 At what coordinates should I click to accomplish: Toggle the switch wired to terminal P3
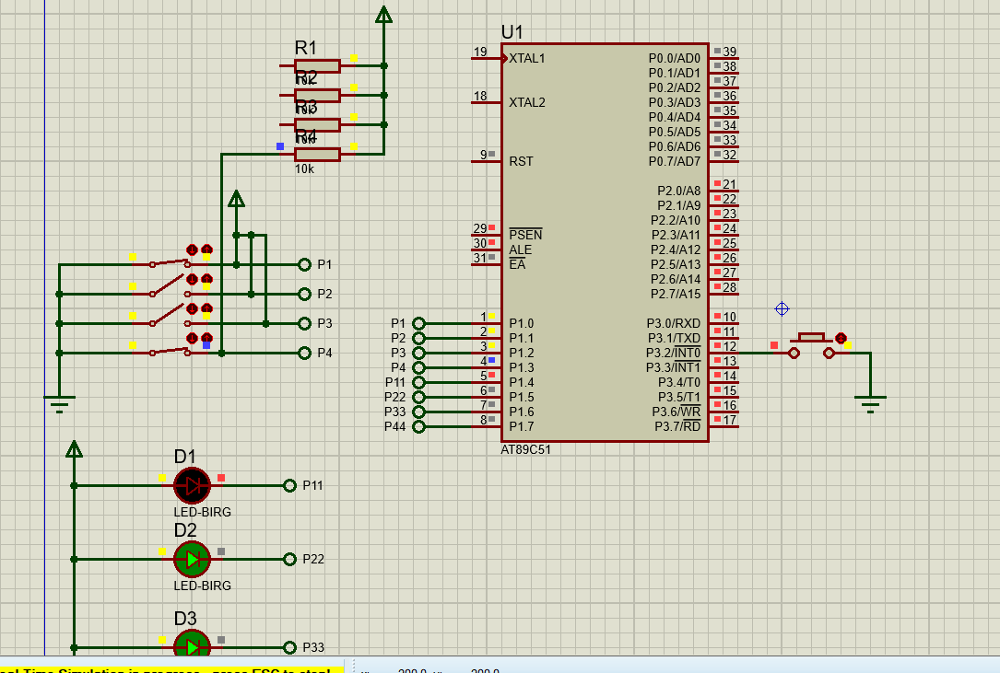170,316
